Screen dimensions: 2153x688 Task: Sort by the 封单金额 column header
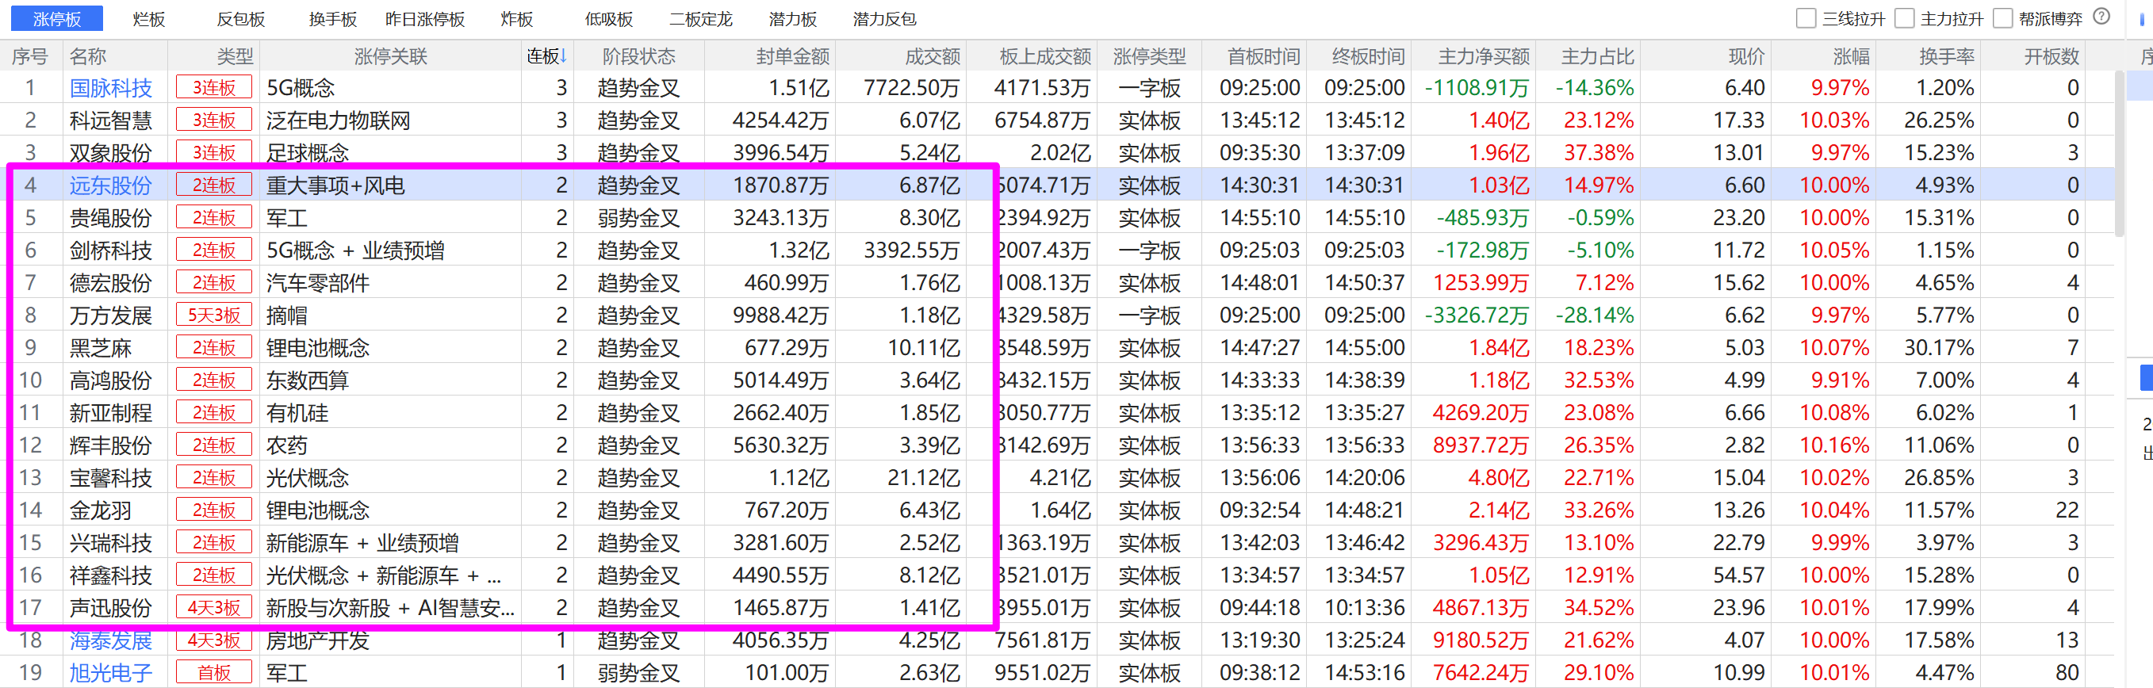(x=791, y=56)
